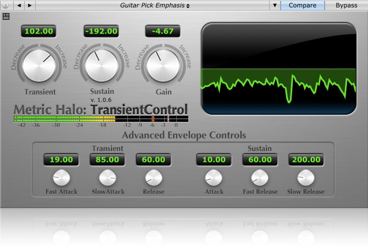Select the Transient value field showing 102.00

40,31
